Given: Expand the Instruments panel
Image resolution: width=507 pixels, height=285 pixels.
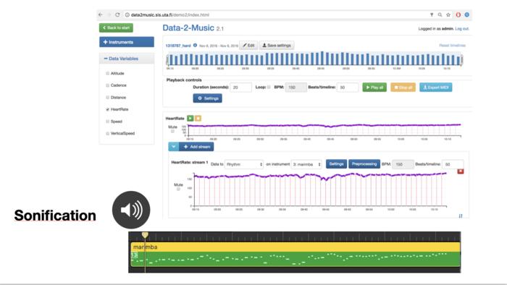Looking at the screenshot, I should pyautogui.click(x=127, y=42).
